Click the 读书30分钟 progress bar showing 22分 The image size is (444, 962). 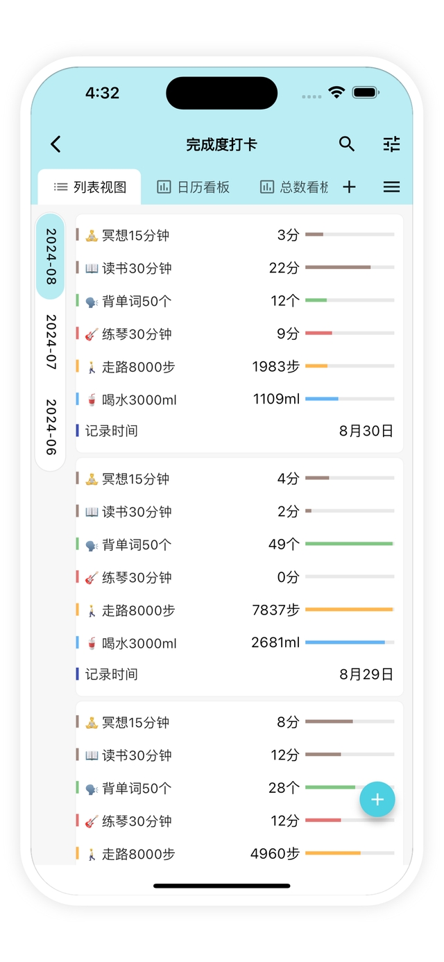[350, 267]
